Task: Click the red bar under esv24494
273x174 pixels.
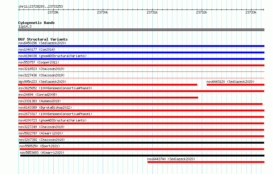Action: point(108,98)
